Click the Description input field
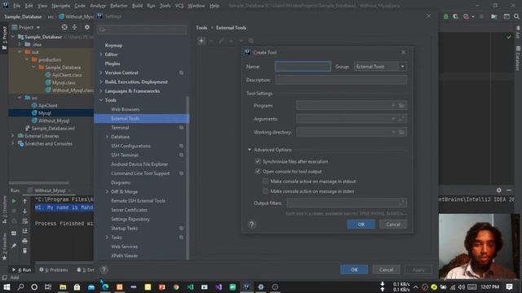 (341, 80)
